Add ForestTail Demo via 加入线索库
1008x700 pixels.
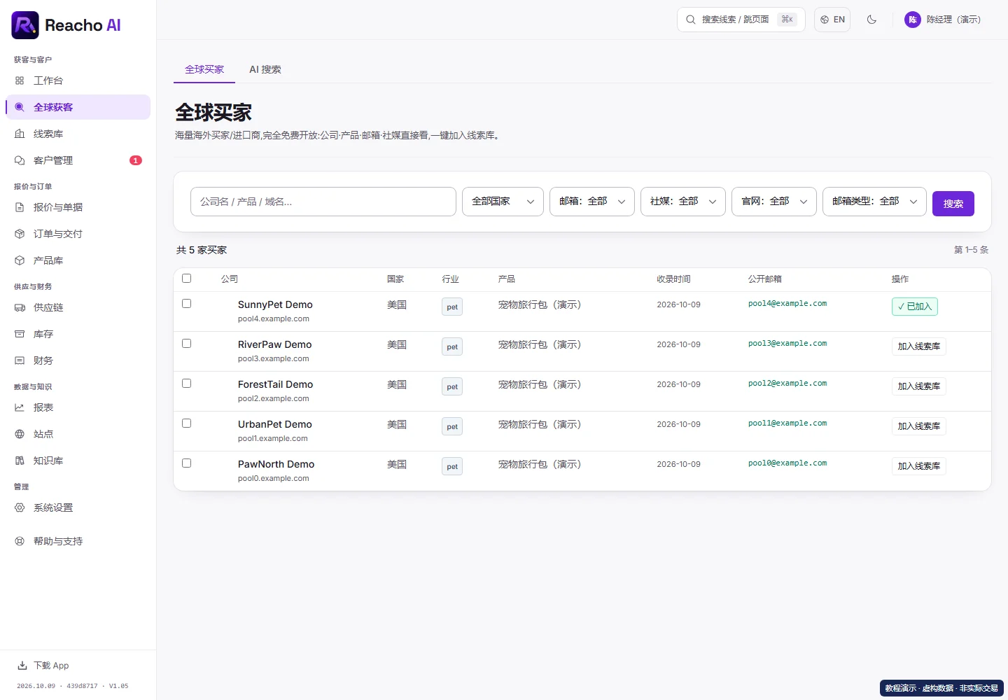(919, 386)
